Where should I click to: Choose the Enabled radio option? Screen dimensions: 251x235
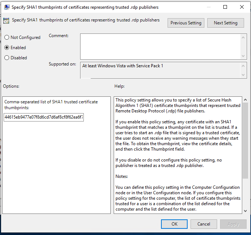7,48
